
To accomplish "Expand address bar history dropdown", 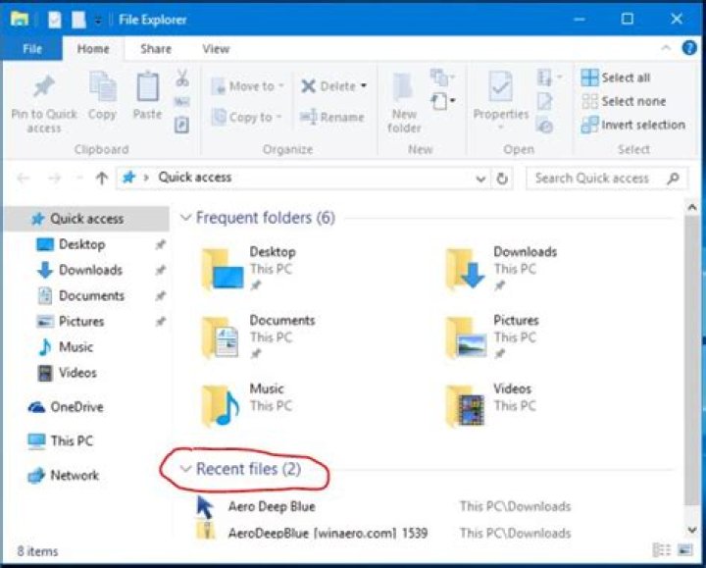I will [480, 179].
